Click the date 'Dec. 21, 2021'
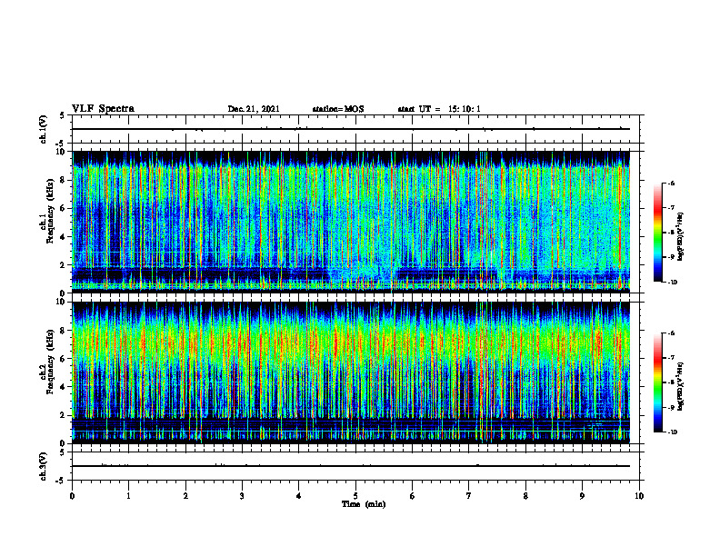This screenshot has width=720, height=556. 254,109
